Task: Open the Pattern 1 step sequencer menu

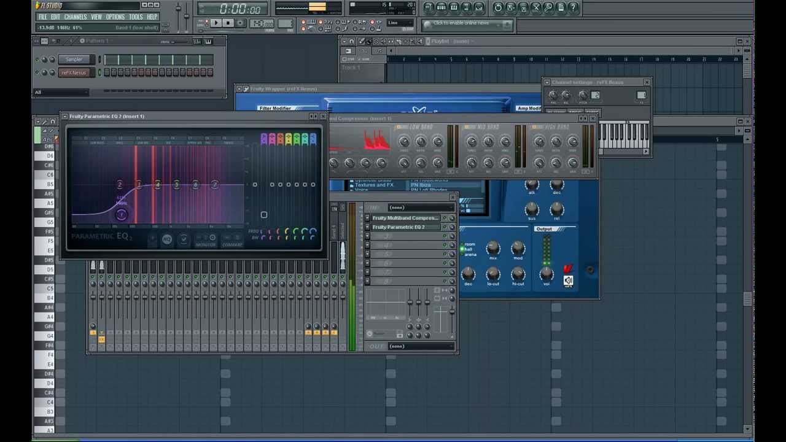Action: tap(83, 41)
